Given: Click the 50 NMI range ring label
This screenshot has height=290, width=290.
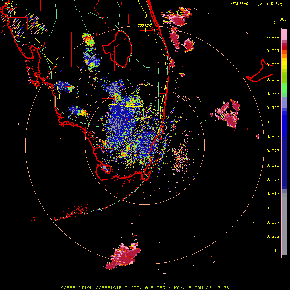Looking at the screenshot, I should (x=145, y=85).
